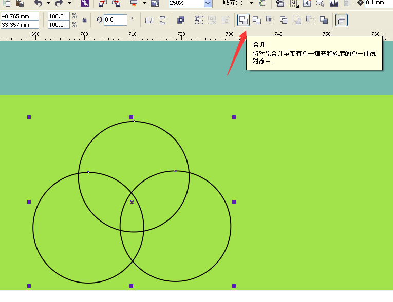Click the 250% zoom level field
393x302 pixels.
point(186,3)
